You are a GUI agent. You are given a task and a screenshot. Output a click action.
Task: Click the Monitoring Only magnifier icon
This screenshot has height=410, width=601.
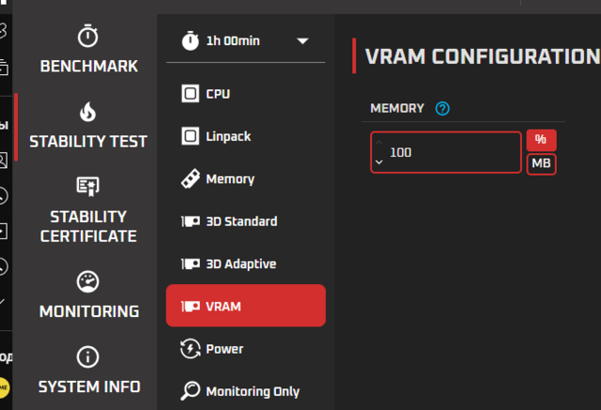[190, 391]
